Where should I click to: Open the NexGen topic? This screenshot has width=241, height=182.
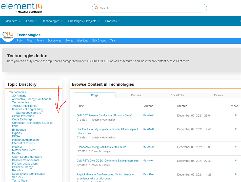17,153
